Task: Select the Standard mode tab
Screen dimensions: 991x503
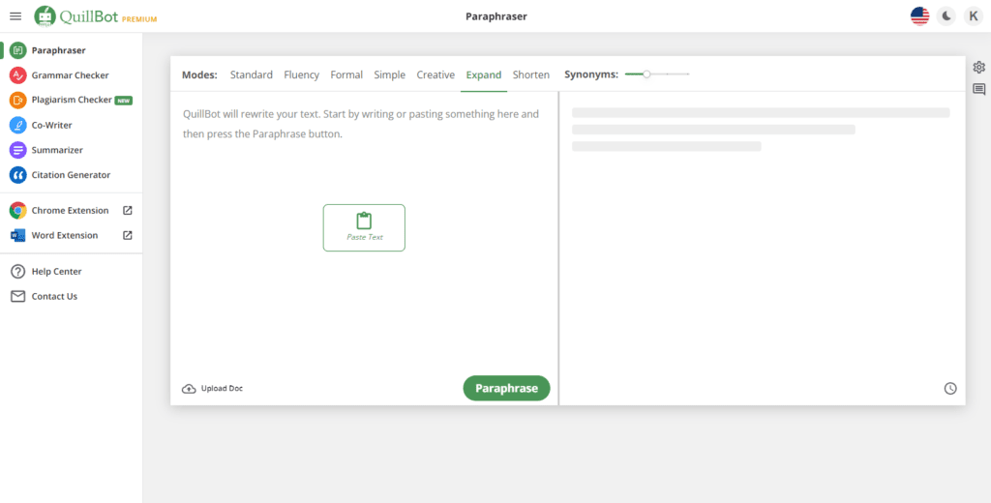Action: click(251, 74)
